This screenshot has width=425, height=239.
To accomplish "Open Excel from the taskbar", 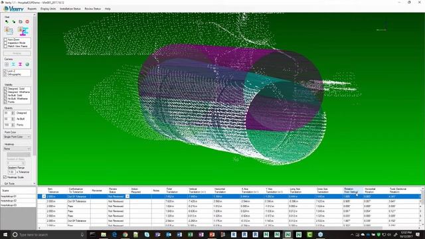I will (191, 234).
